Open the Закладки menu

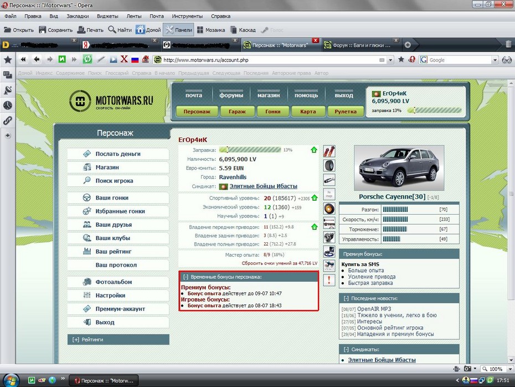pos(78,16)
